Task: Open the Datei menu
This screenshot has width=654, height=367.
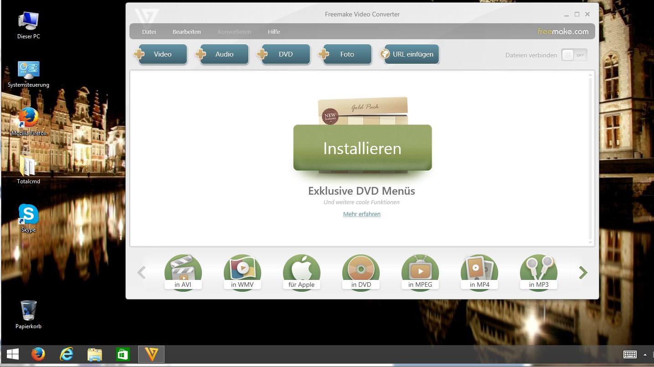Action: coord(149,32)
